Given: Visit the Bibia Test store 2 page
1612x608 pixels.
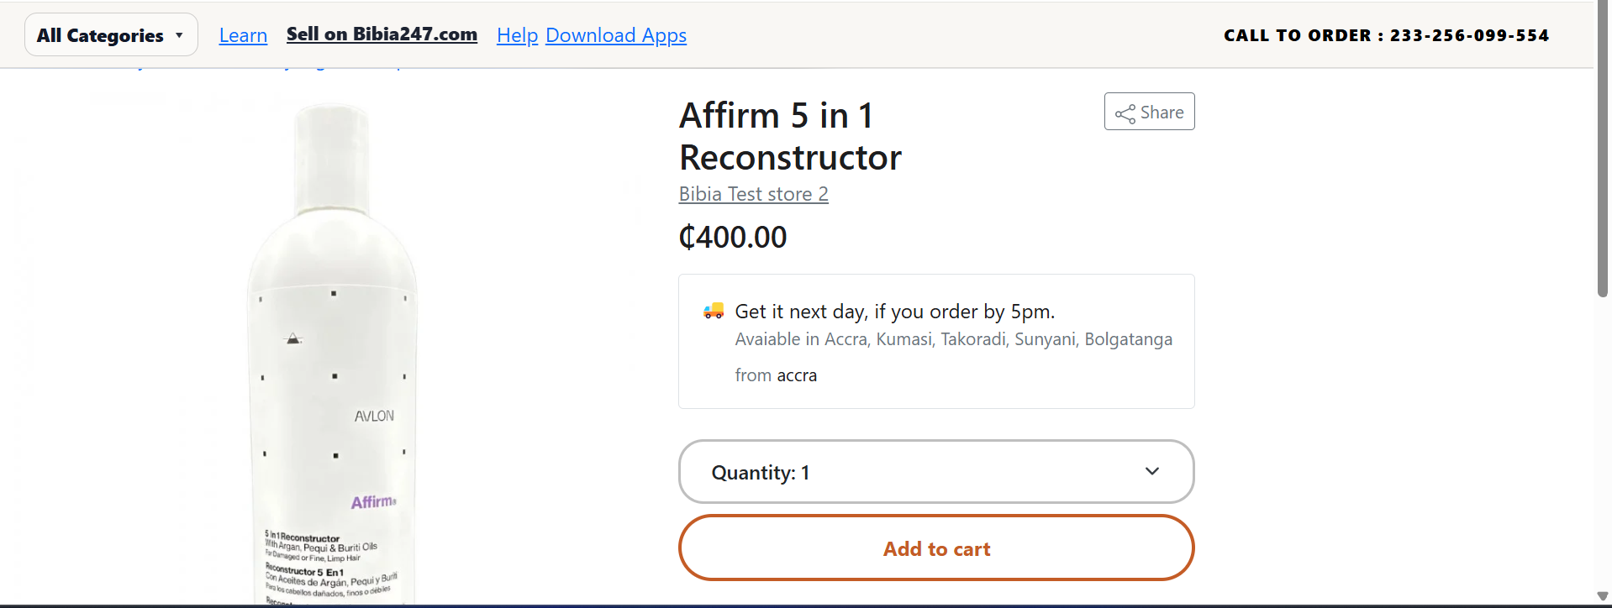Looking at the screenshot, I should pyautogui.click(x=753, y=193).
